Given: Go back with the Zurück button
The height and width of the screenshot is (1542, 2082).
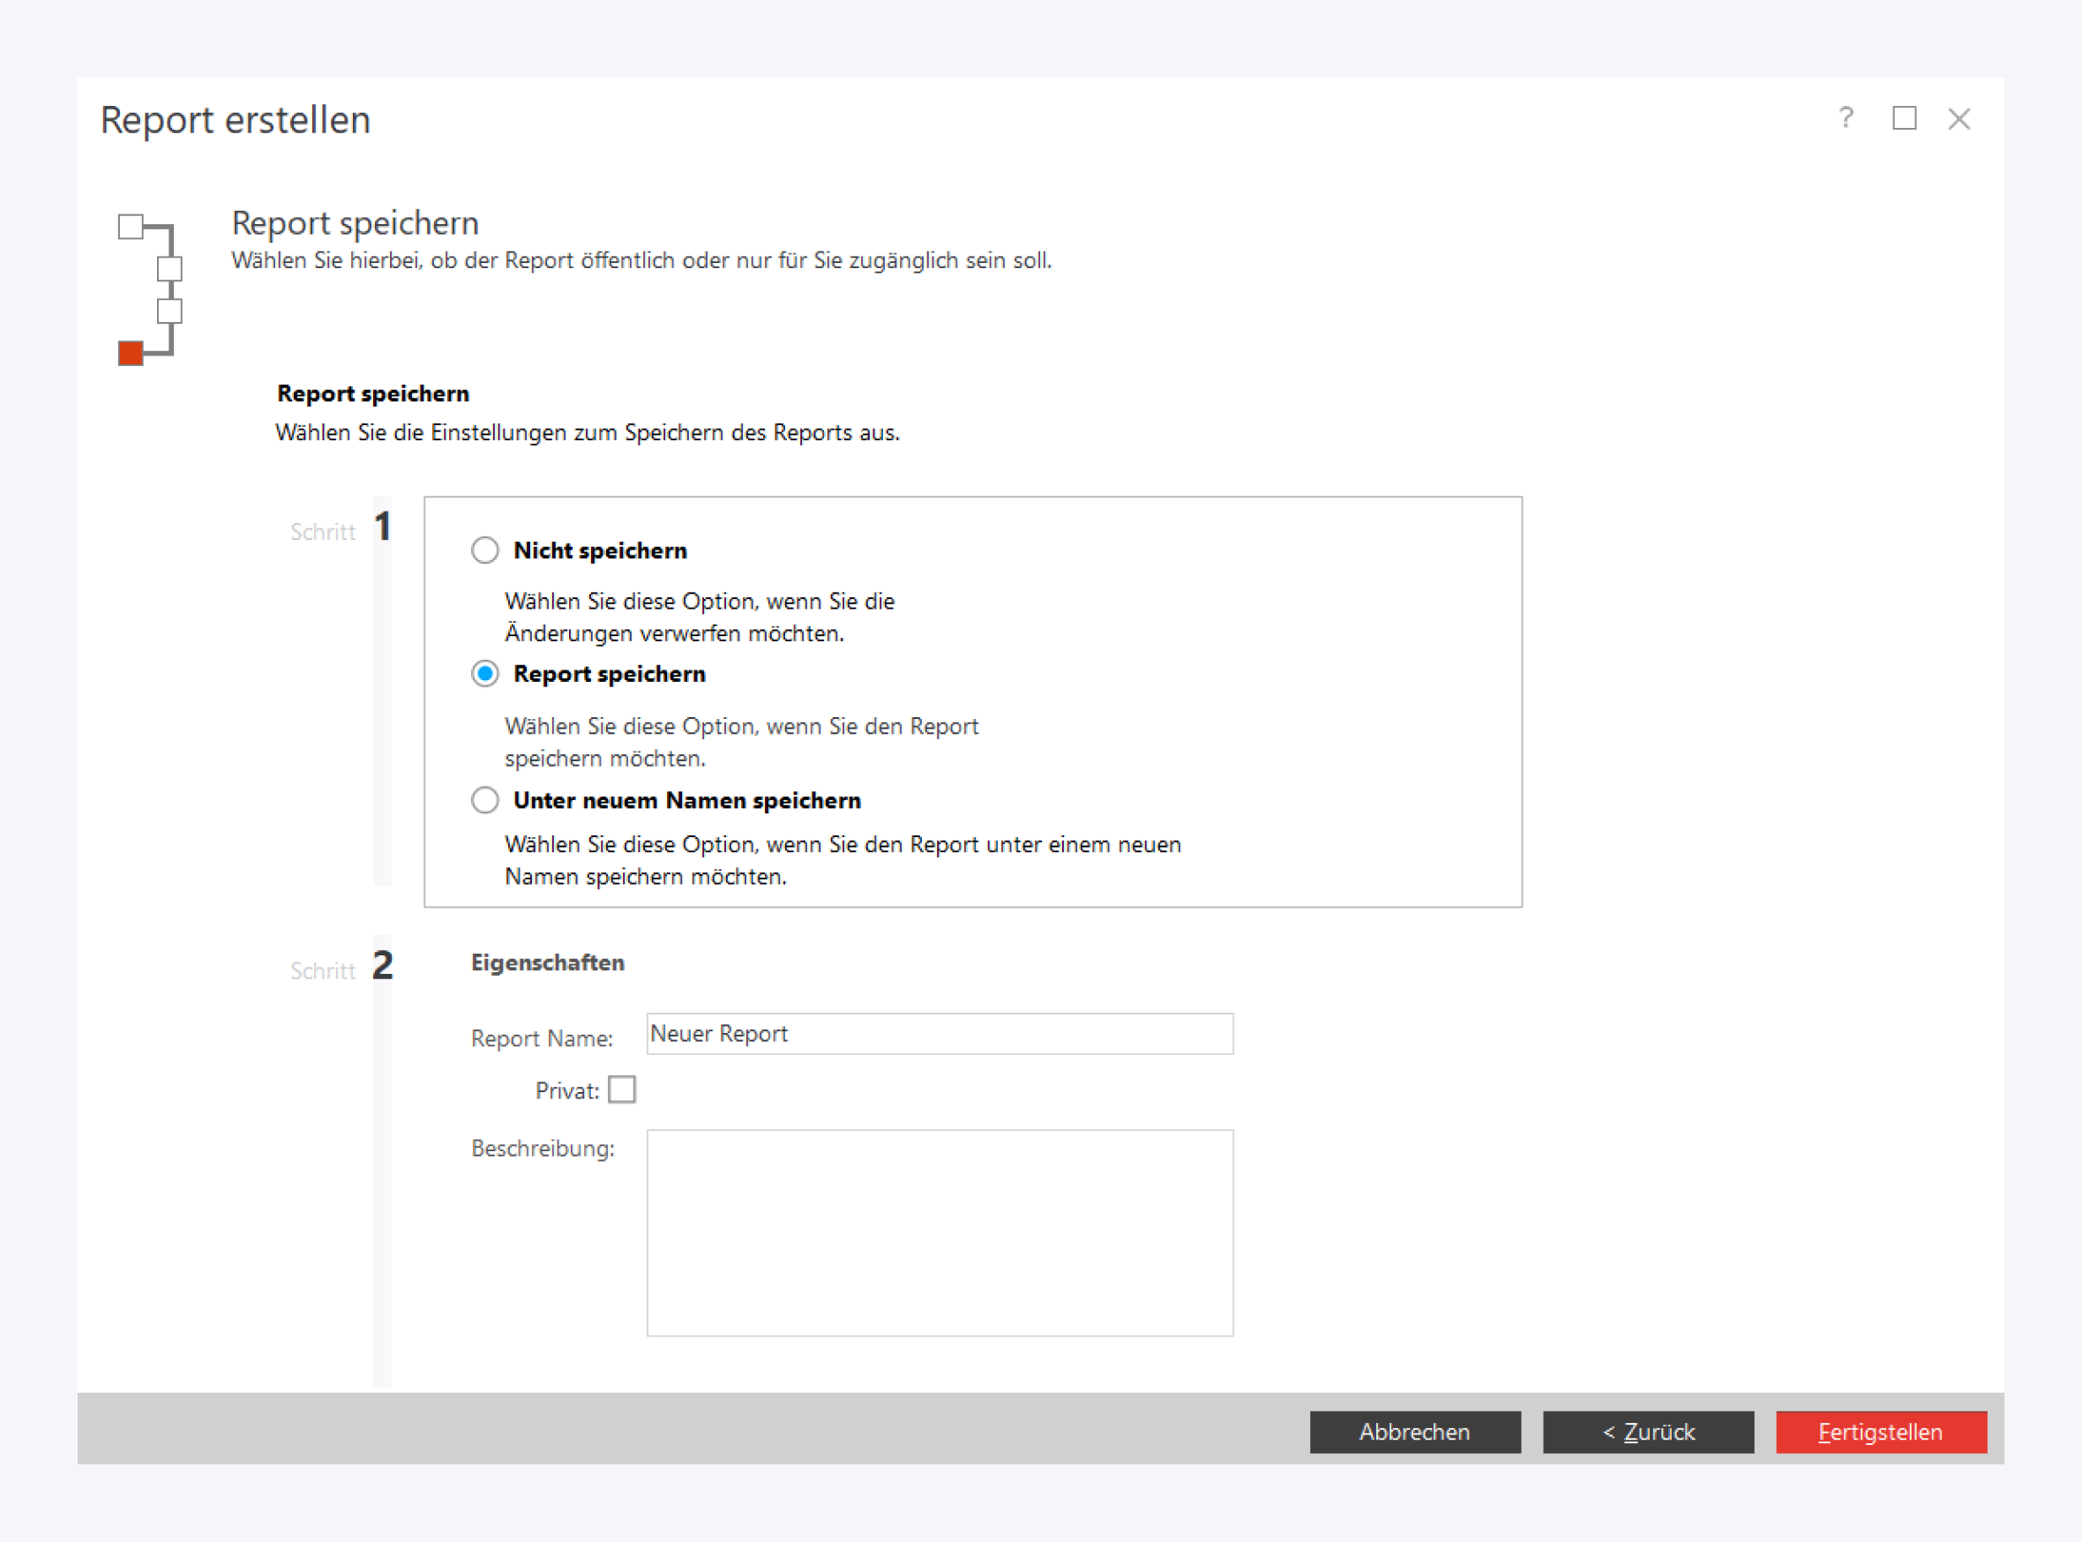Looking at the screenshot, I should 1648,1432.
